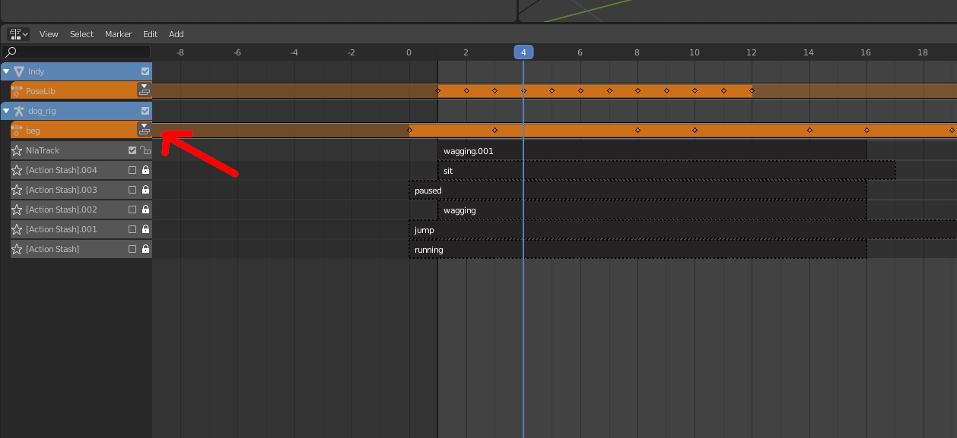The width and height of the screenshot is (957, 438).
Task: Unlock the [Action Stash].004 track
Action: pyautogui.click(x=145, y=170)
